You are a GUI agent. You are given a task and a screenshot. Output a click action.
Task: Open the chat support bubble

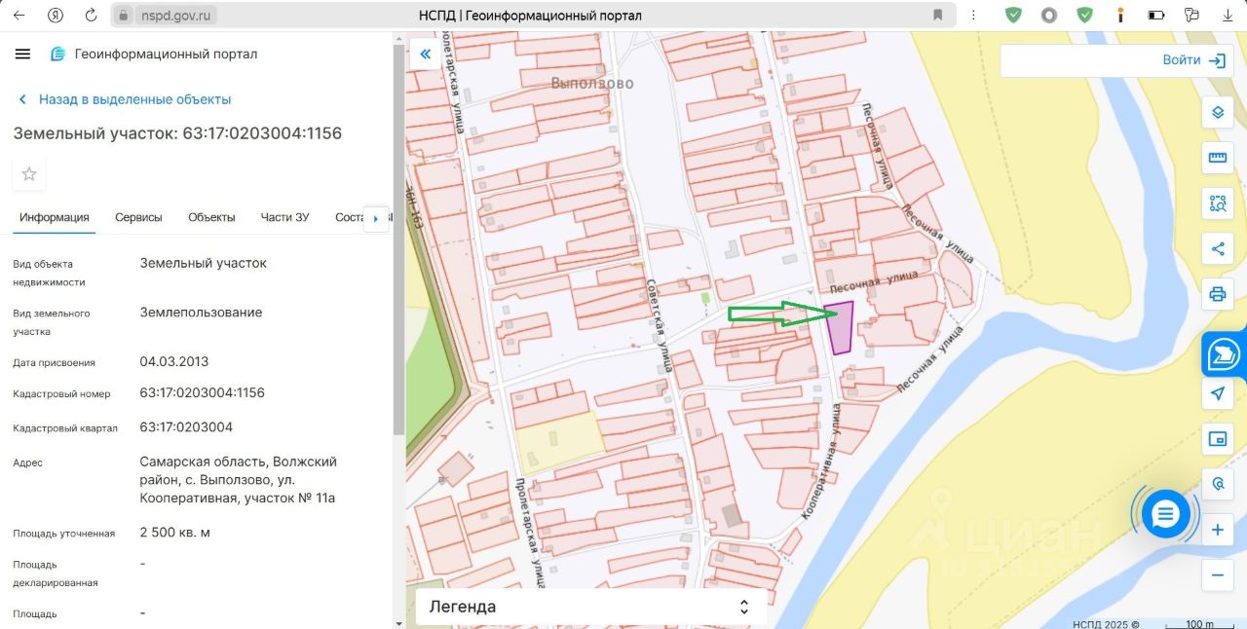[1165, 514]
